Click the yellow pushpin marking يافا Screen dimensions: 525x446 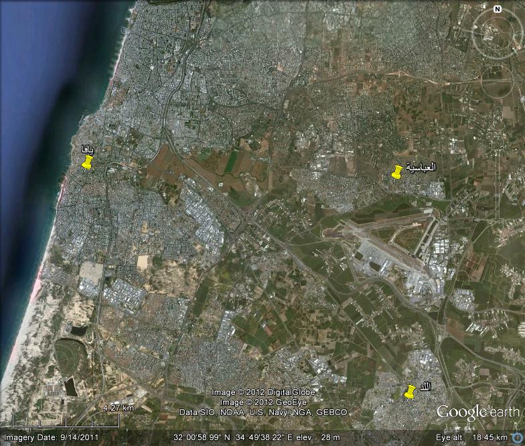(87, 163)
